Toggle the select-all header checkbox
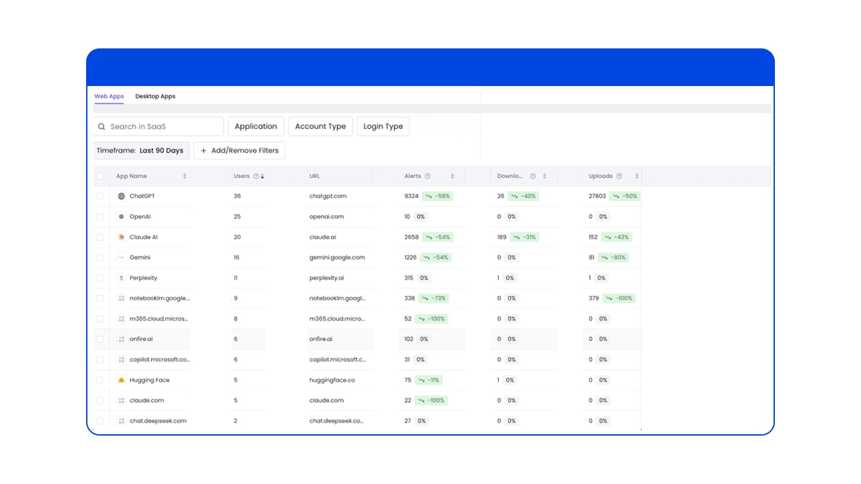861x484 pixels. tap(100, 176)
